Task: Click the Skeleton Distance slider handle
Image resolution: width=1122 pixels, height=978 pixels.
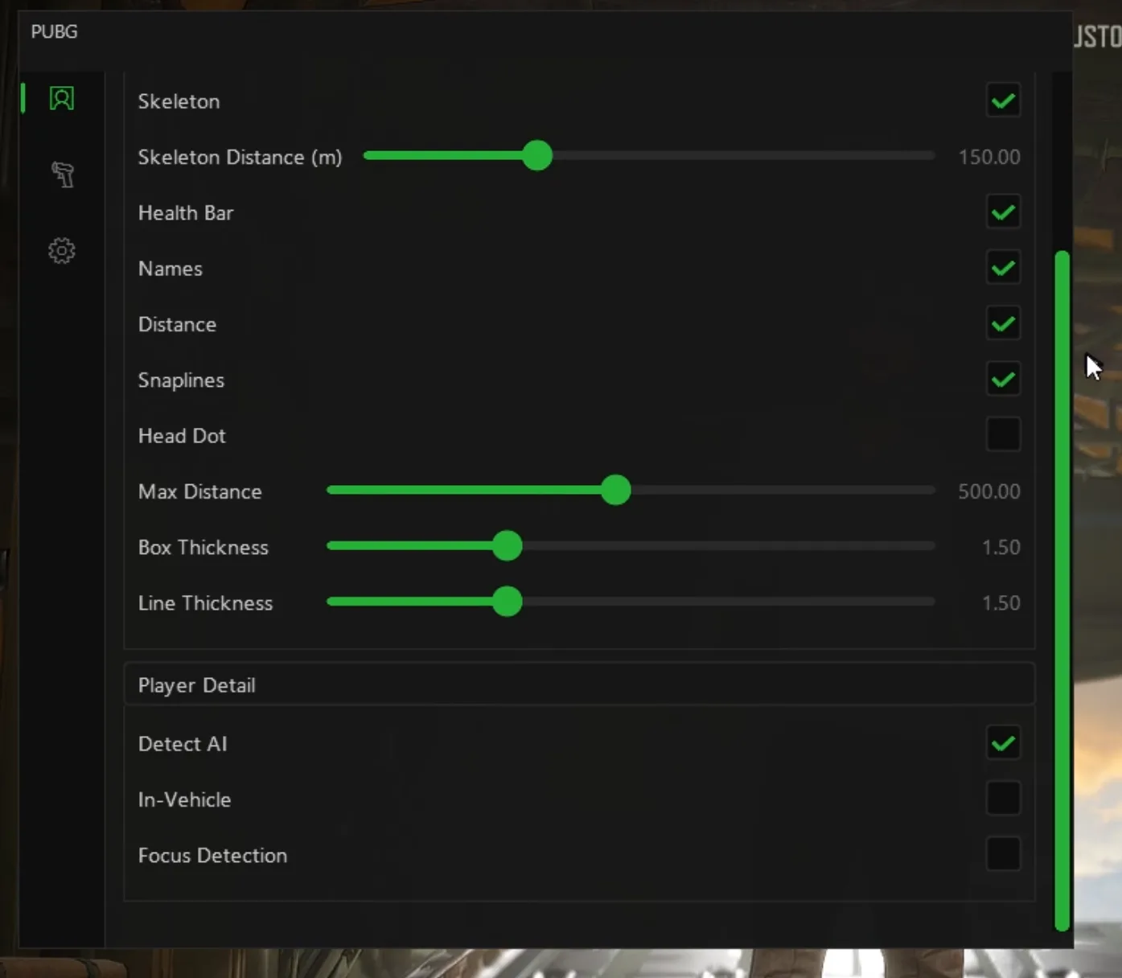Action: (537, 155)
